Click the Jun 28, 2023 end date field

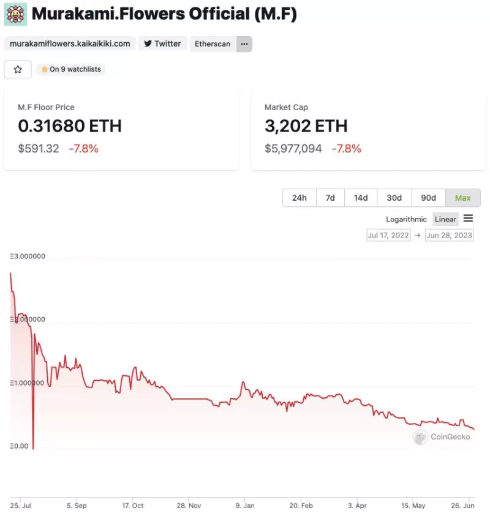[450, 235]
